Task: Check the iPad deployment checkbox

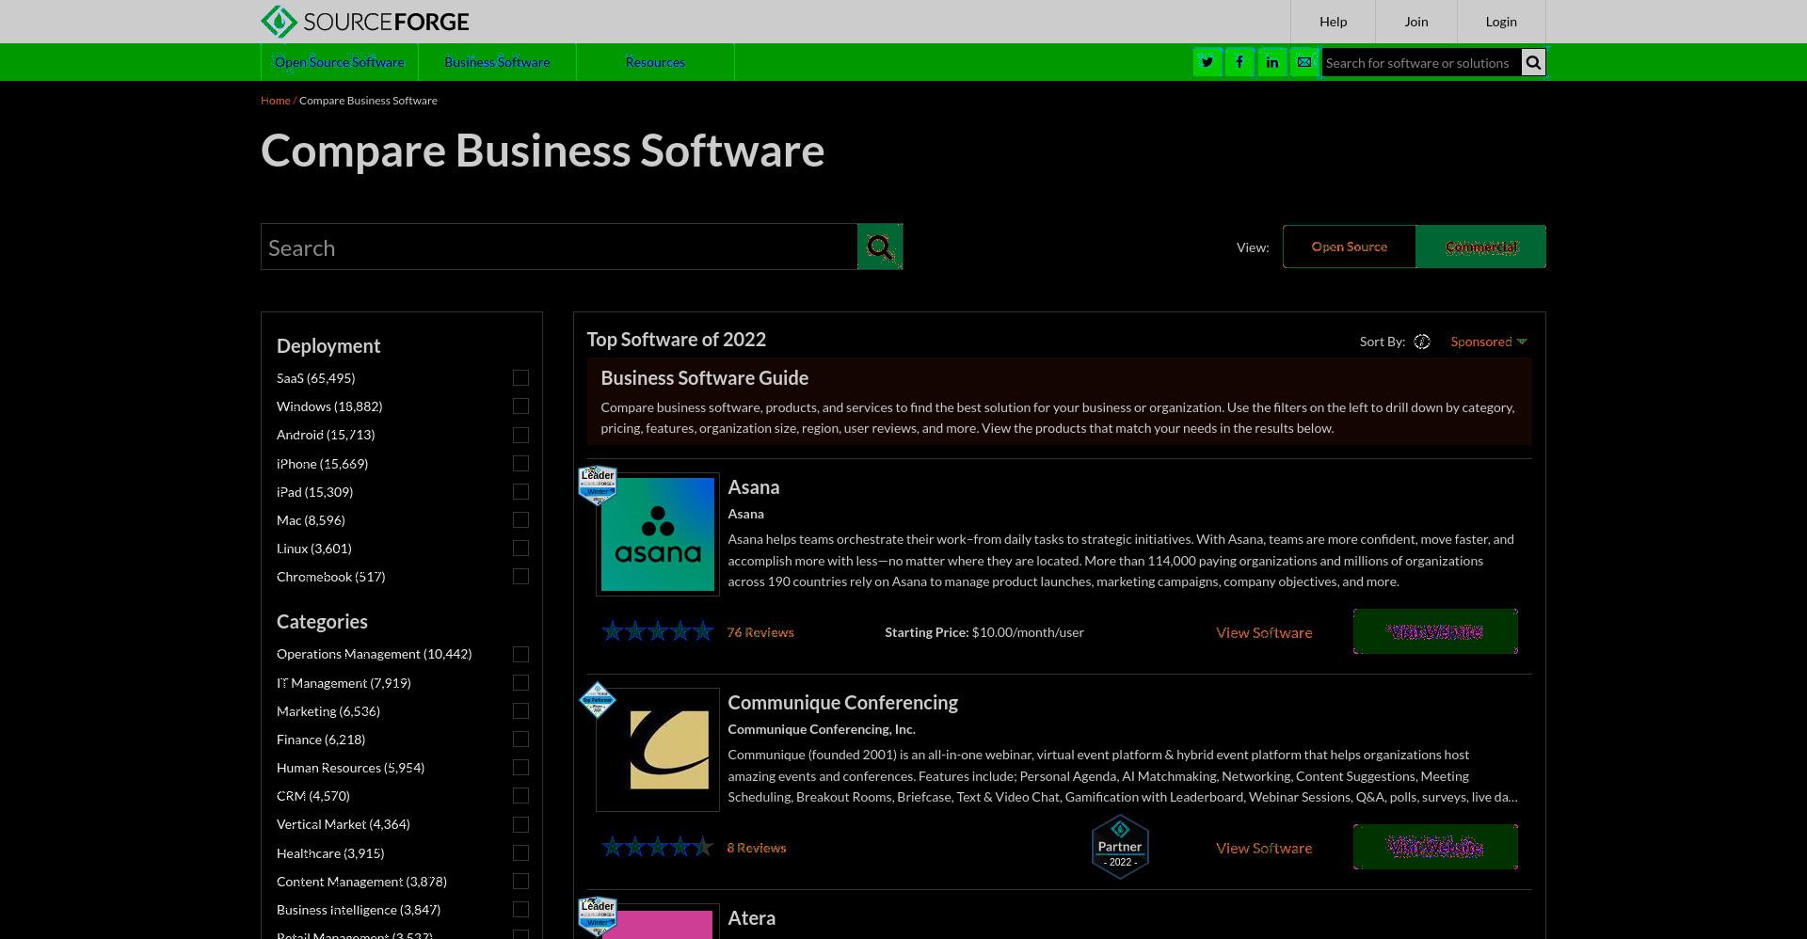Action: [520, 491]
